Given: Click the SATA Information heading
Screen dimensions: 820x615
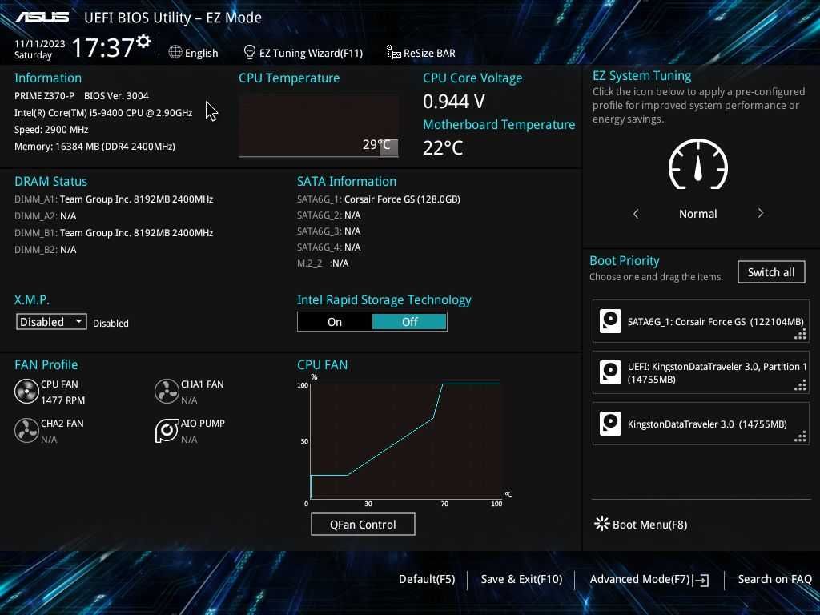Looking at the screenshot, I should coord(346,181).
